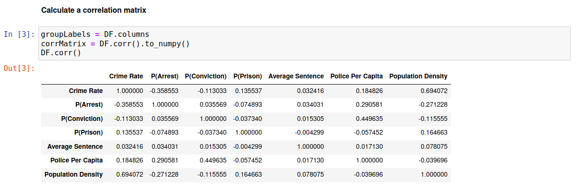The height and width of the screenshot is (188, 576).
Task: Click the Police Per Capita column header
Action: [357, 76]
